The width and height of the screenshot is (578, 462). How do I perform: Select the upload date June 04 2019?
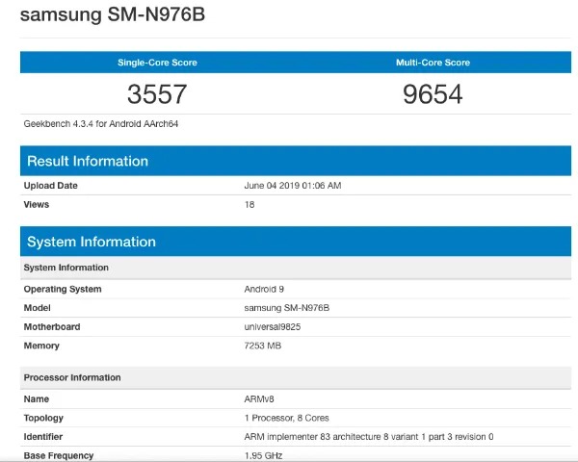[293, 186]
